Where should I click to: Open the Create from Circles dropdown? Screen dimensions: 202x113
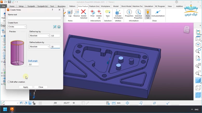[17, 27]
